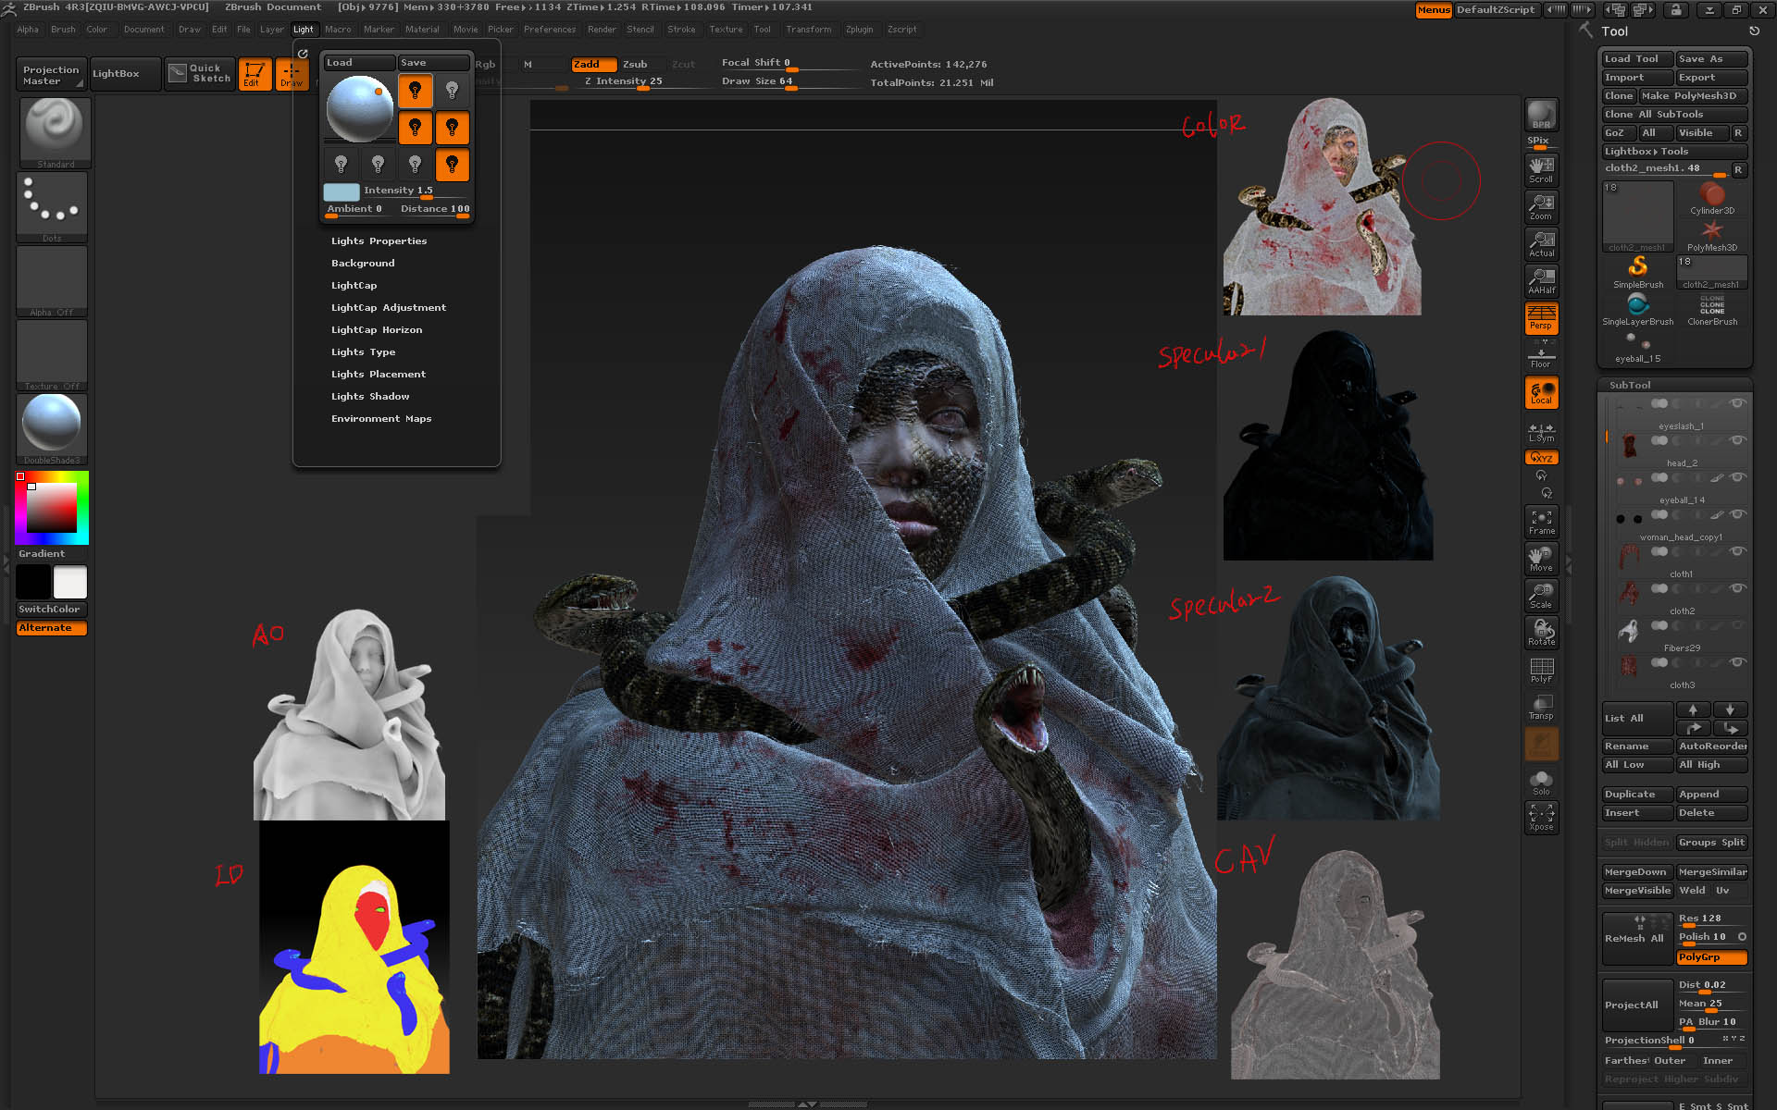Click the Duplicate subtool button
The image size is (1777, 1110).
1637,795
